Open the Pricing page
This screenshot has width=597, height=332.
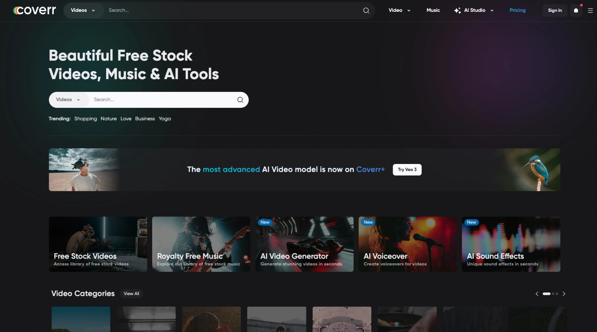pos(518,10)
